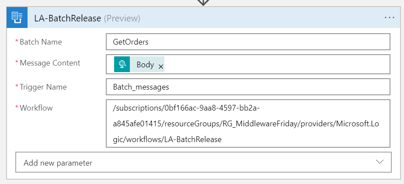The image size is (404, 184).
Task: Click the HTTP icon on Body token
Action: [x=122, y=64]
